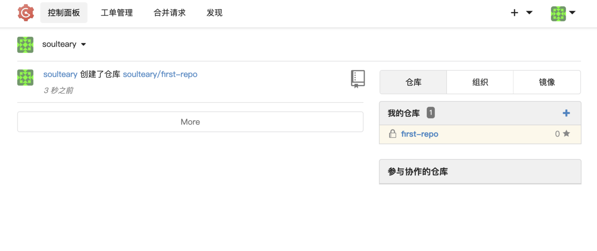Screen dimensions: 597x251
Task: Open the plus create menu icon
Action: (x=514, y=13)
